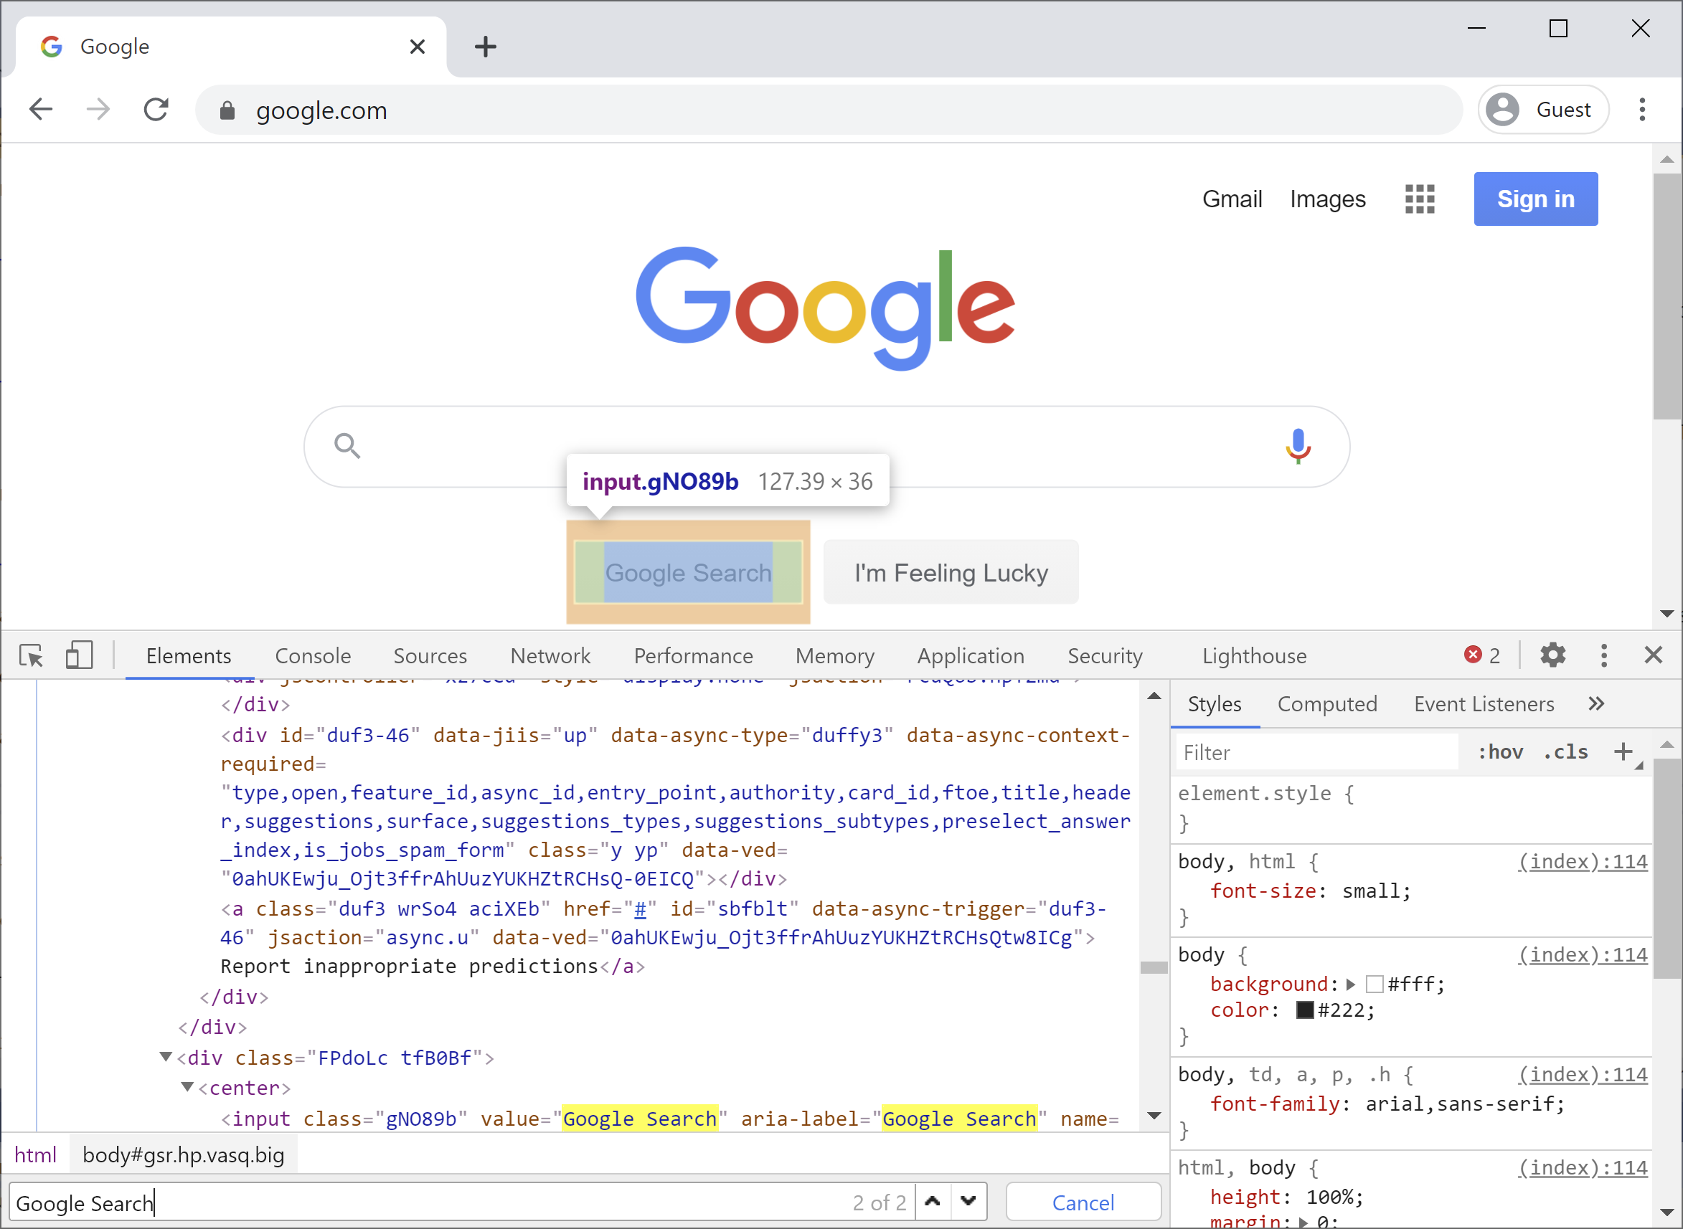The image size is (1683, 1229).
Task: Collapse the div FPdoLc tfB0Bf node
Action: pos(166,1057)
